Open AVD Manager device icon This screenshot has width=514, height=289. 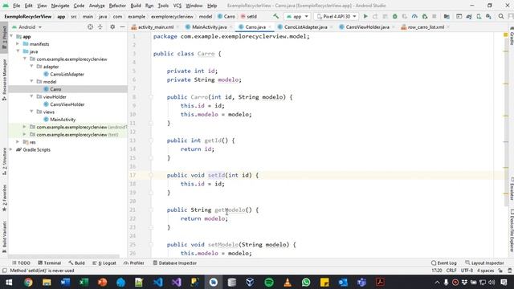click(479, 16)
